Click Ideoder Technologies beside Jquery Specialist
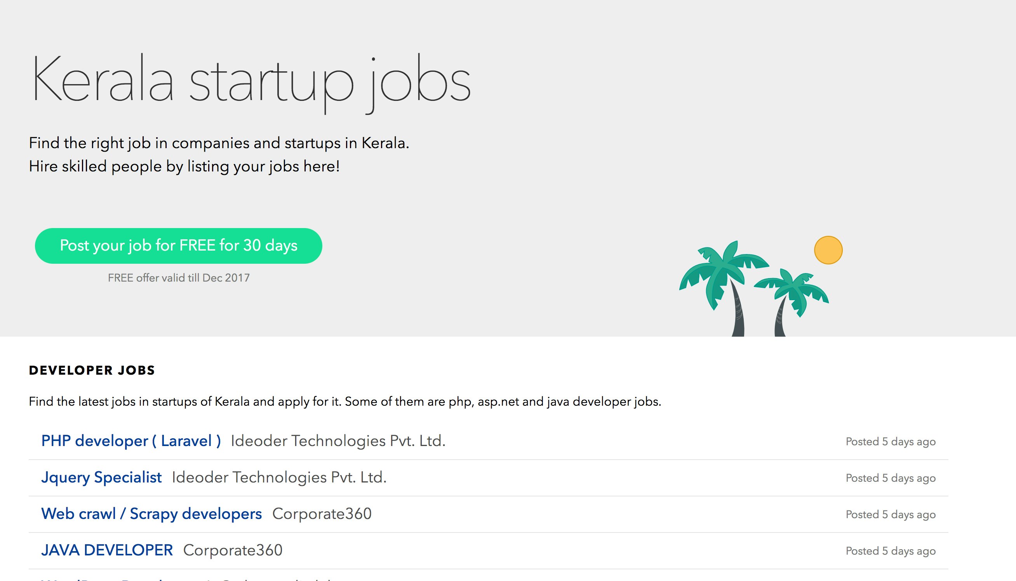 278,477
